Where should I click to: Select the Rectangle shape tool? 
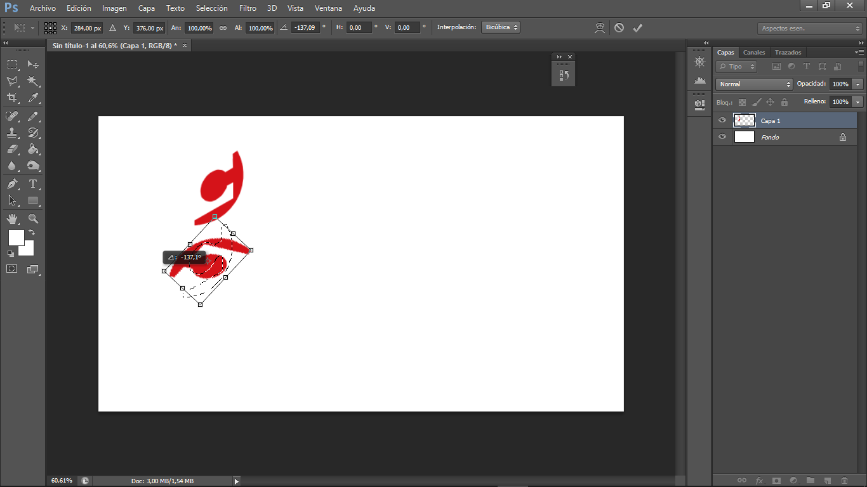[x=33, y=200]
